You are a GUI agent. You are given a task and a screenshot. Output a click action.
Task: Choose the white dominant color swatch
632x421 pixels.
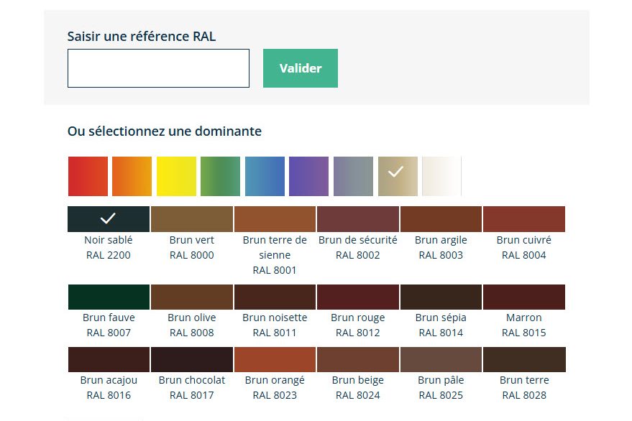(x=441, y=176)
